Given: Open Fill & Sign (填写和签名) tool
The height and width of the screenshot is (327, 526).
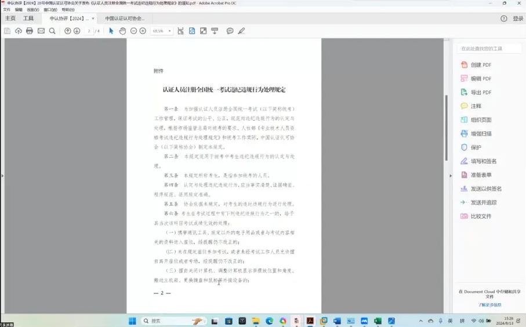Looking at the screenshot, I should tap(478, 161).
